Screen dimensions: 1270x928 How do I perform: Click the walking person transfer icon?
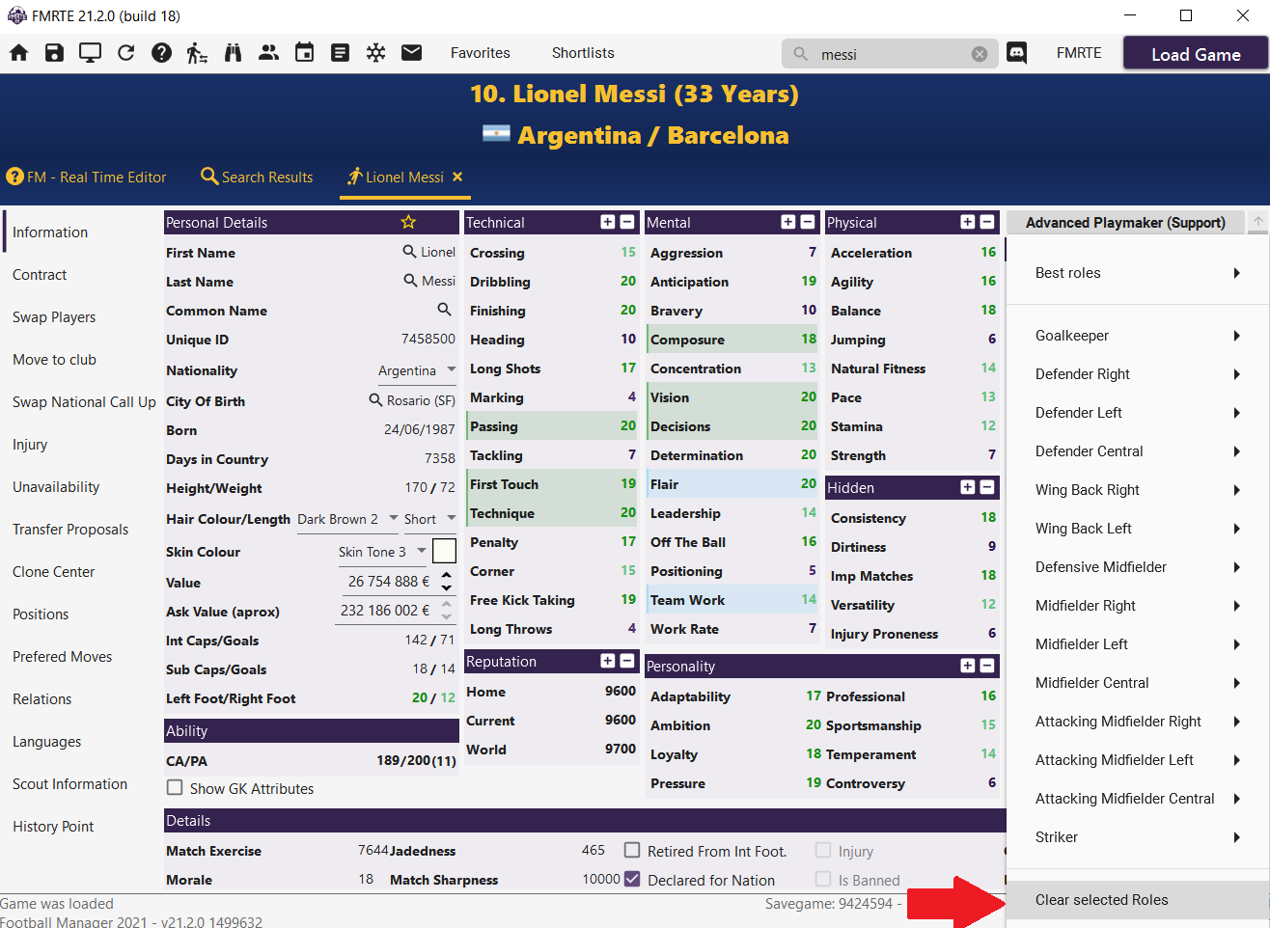tap(197, 53)
